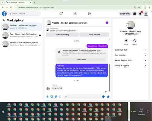Reload the page in Chrome
Viewport: 152px width, 121px height.
click(11, 8)
